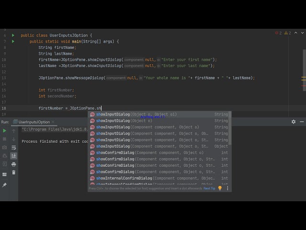Run class from gutter at UserInputsJOption line

(x=13, y=35)
